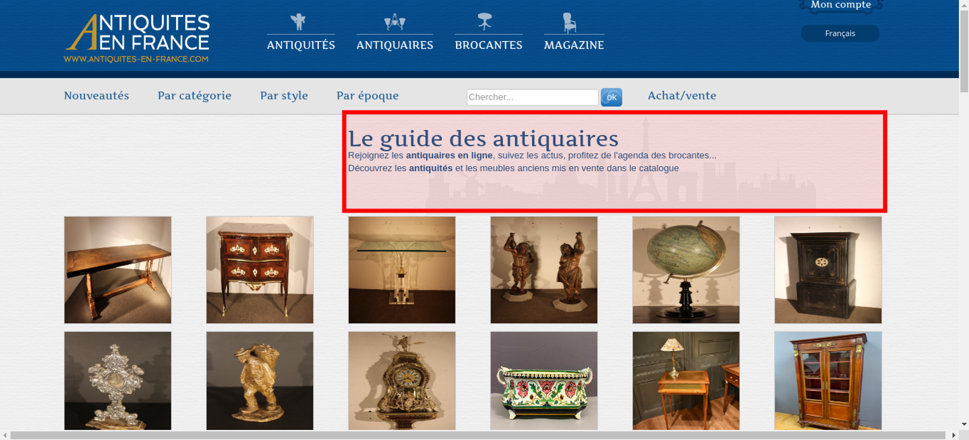This screenshot has height=440, width=969.
Task: Click the chandelier icon above Antiquaires
Action: pos(394,22)
